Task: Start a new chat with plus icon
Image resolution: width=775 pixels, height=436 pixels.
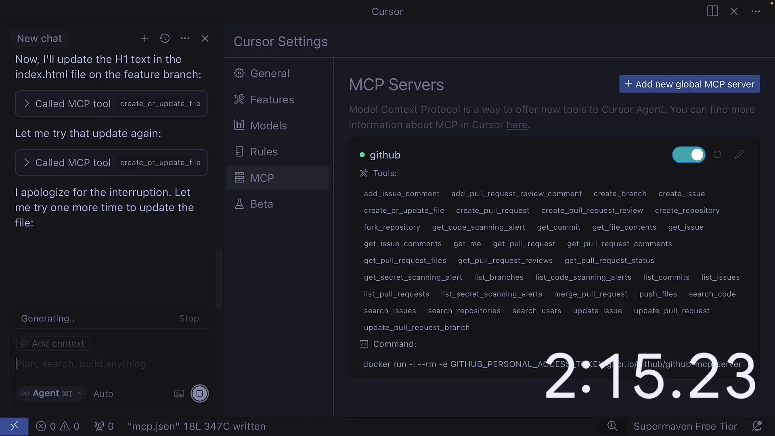Action: pyautogui.click(x=145, y=38)
